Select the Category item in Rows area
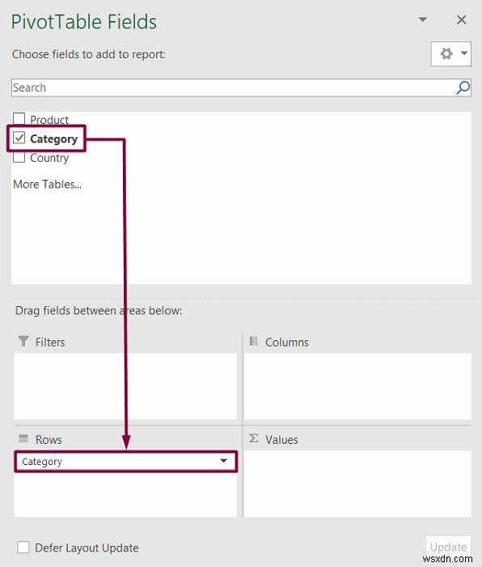 click(125, 461)
